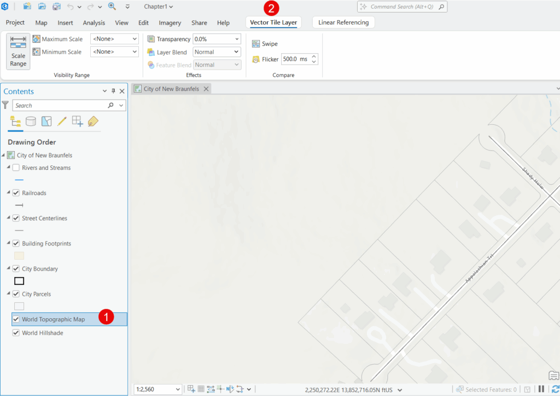Click the Scale Range button
Image resolution: width=560 pixels, height=396 pixels.
[18, 51]
